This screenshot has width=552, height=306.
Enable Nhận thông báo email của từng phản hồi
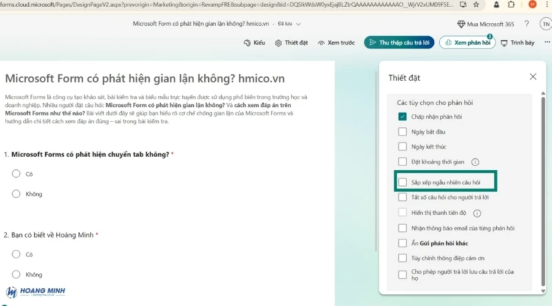[402, 228]
